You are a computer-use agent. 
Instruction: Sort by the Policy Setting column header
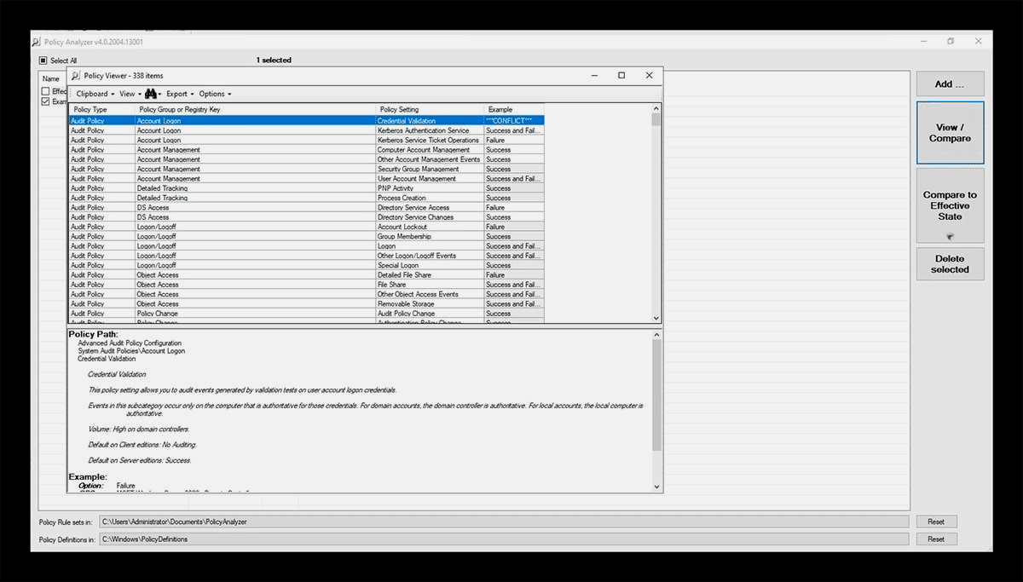(x=429, y=109)
